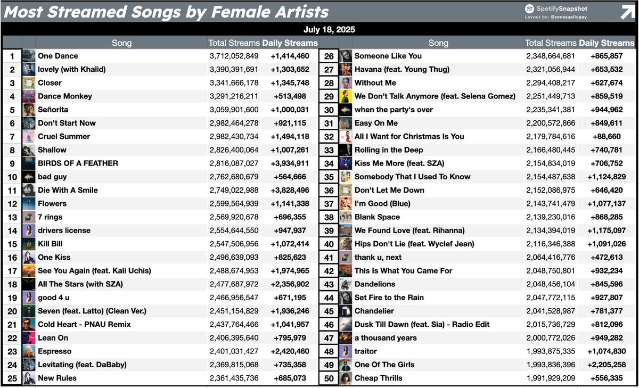Click daily streams value +2,205,258

[607, 365]
